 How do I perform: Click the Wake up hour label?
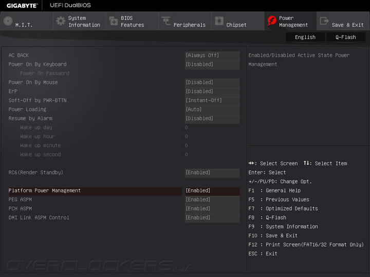coord(38,136)
